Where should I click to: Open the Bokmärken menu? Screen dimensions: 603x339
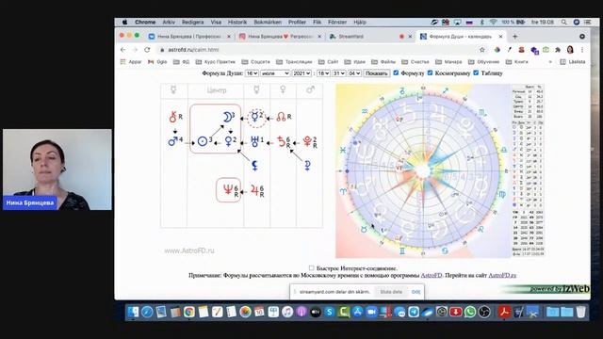click(268, 23)
